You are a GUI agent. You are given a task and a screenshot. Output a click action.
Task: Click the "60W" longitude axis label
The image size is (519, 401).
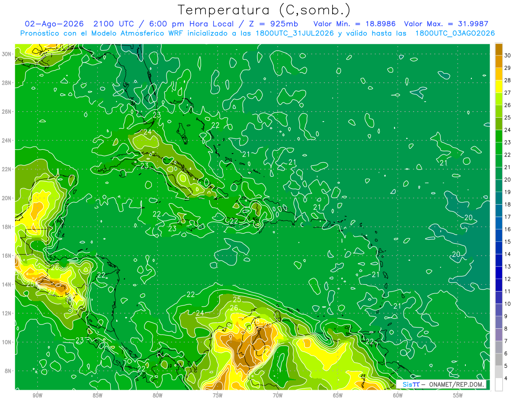point(398,395)
